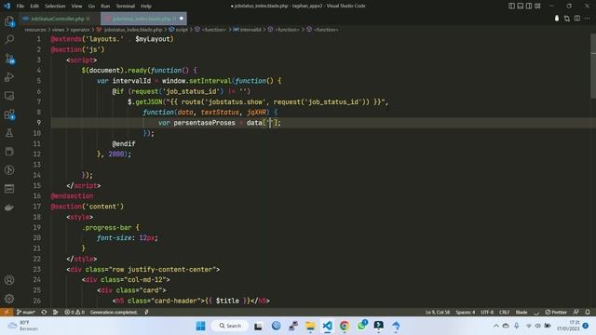Click the split editor right icon
This screenshot has width=596, height=335.
click(x=577, y=19)
